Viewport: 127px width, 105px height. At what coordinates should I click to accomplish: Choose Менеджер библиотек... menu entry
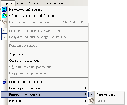click(44, 9)
